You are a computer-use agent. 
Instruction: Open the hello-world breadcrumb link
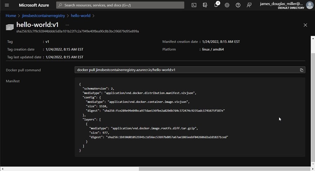(80, 16)
